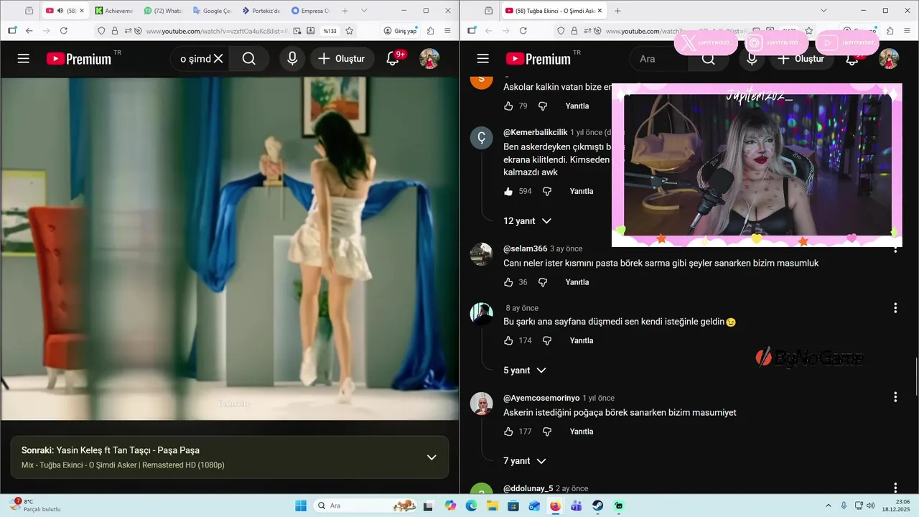Select 'Tuğba Ekinci - O Şimdi Asker' tab in right window
919x517 pixels.
coord(553,11)
